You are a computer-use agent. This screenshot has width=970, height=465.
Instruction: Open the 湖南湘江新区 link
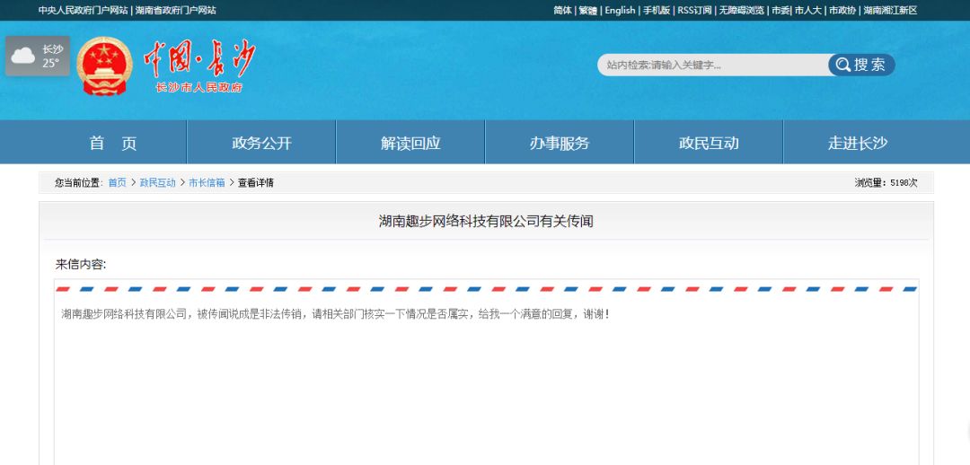pyautogui.click(x=890, y=10)
